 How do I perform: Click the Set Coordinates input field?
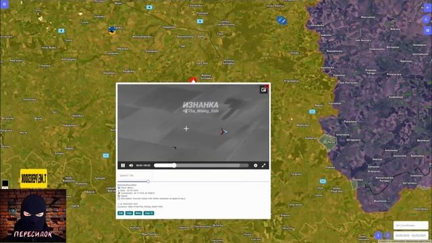411,225
